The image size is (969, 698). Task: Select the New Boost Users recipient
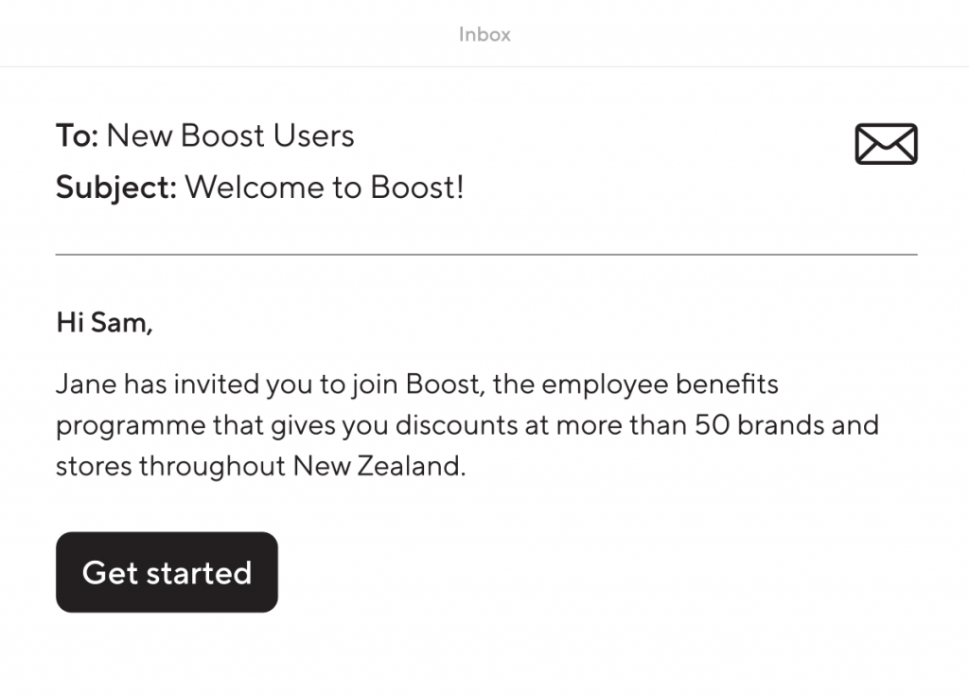(230, 135)
